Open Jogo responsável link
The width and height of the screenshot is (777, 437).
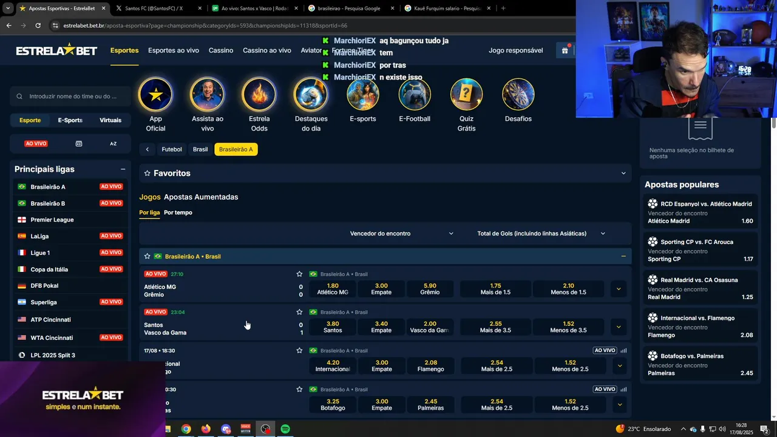(x=516, y=50)
